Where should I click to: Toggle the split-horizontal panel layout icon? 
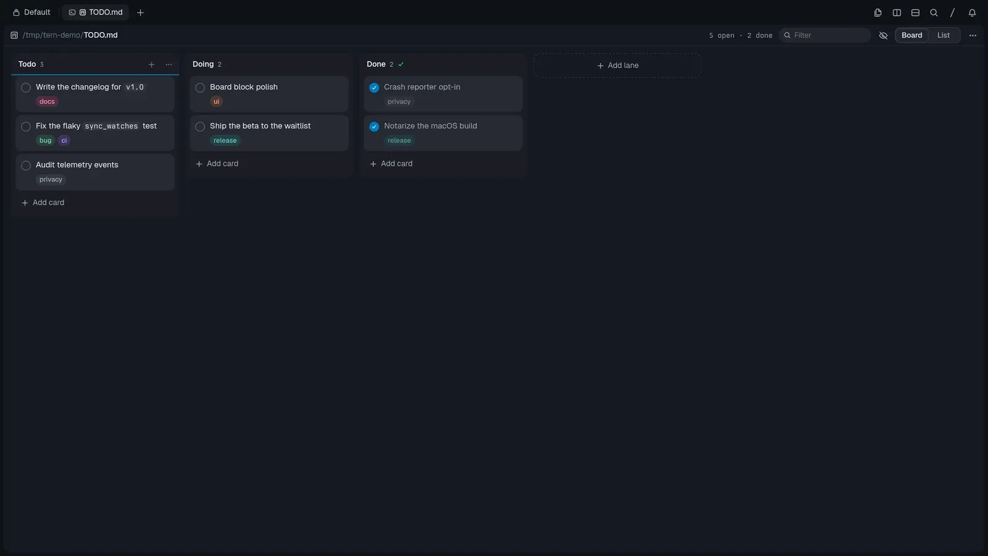click(x=915, y=12)
